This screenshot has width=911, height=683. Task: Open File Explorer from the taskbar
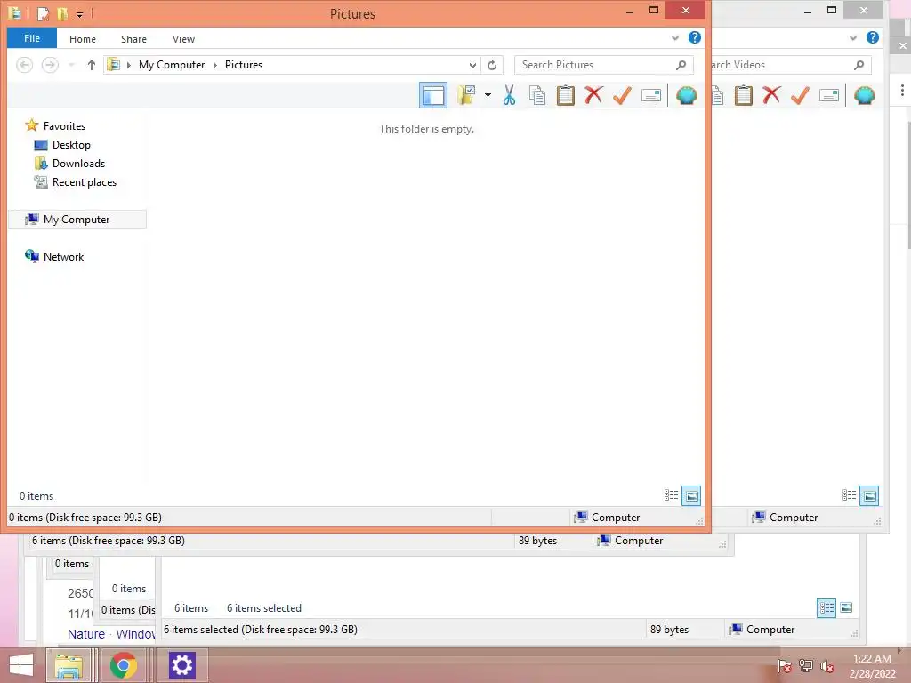pos(68,665)
